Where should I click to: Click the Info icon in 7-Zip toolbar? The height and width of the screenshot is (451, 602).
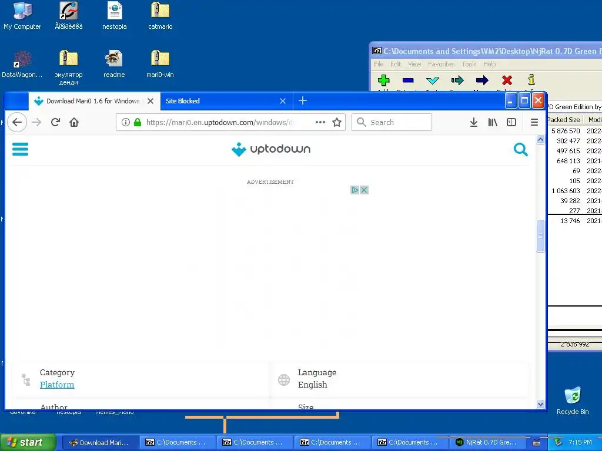pyautogui.click(x=531, y=80)
